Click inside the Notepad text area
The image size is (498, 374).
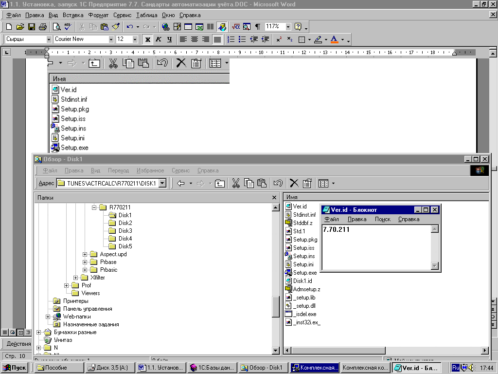point(376,247)
